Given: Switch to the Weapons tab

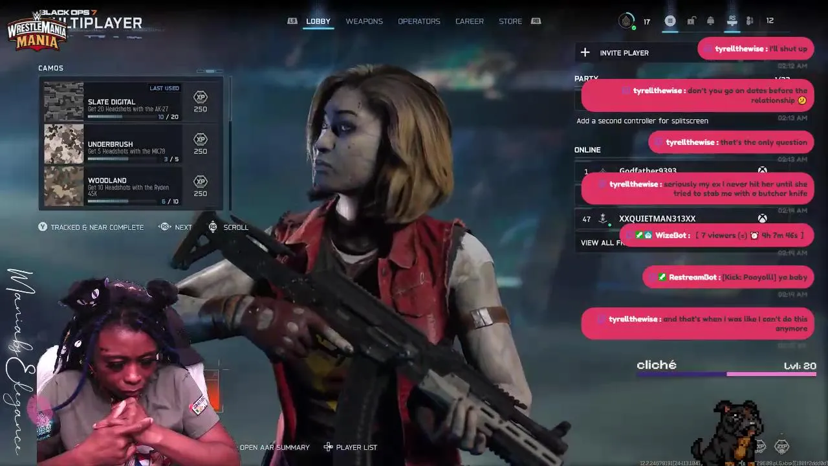Looking at the screenshot, I should point(364,21).
